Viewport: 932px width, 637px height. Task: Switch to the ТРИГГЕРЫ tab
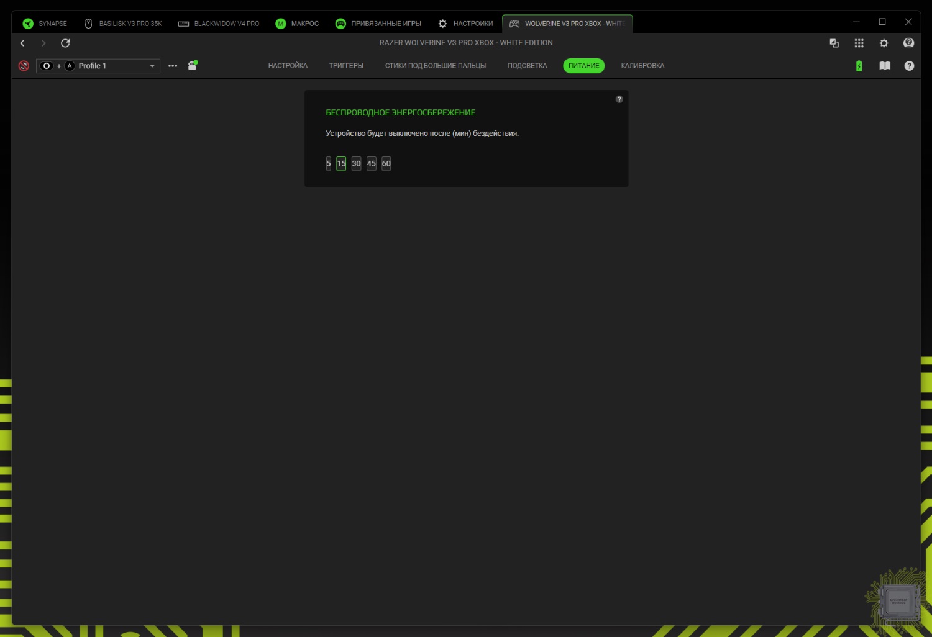tap(346, 66)
